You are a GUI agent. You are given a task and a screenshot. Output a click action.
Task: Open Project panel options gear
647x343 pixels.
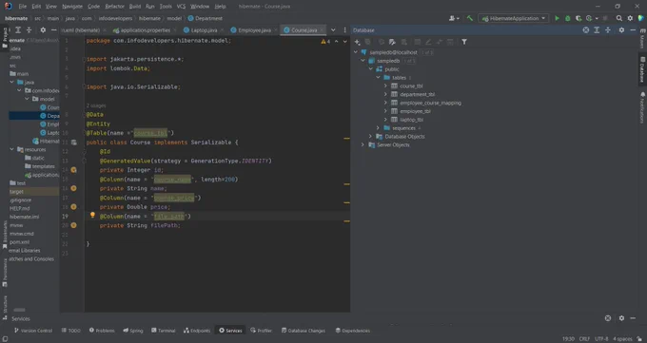tap(43, 30)
